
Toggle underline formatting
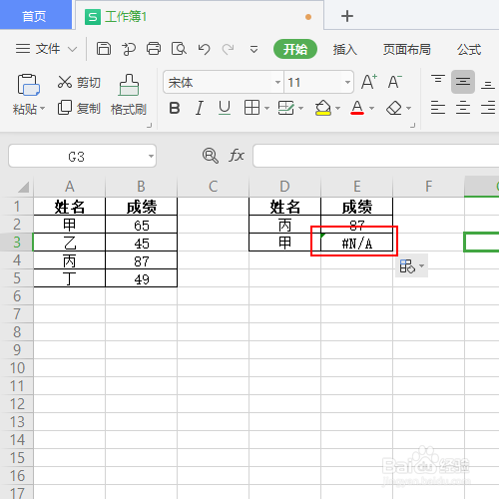point(225,108)
